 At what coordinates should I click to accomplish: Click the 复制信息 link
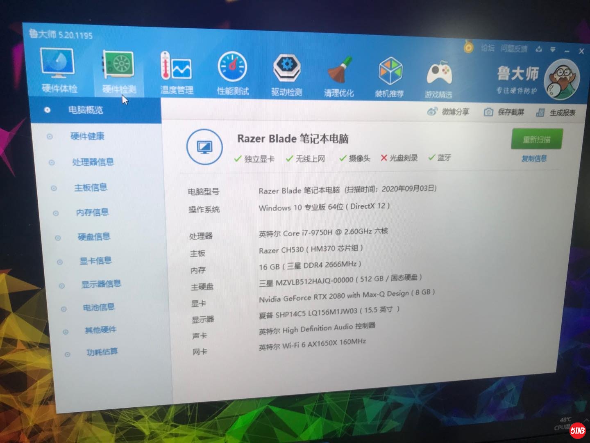(534, 159)
